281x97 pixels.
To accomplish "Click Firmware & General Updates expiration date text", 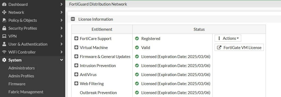I will click(x=176, y=56).
